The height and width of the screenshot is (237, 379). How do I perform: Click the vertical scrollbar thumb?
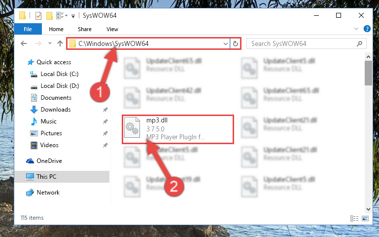tap(368, 73)
